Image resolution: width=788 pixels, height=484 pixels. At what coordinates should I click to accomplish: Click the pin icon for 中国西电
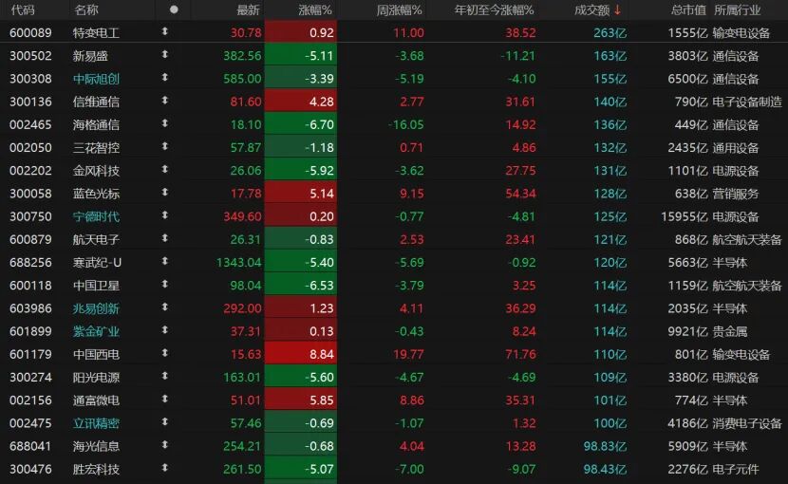pos(164,353)
